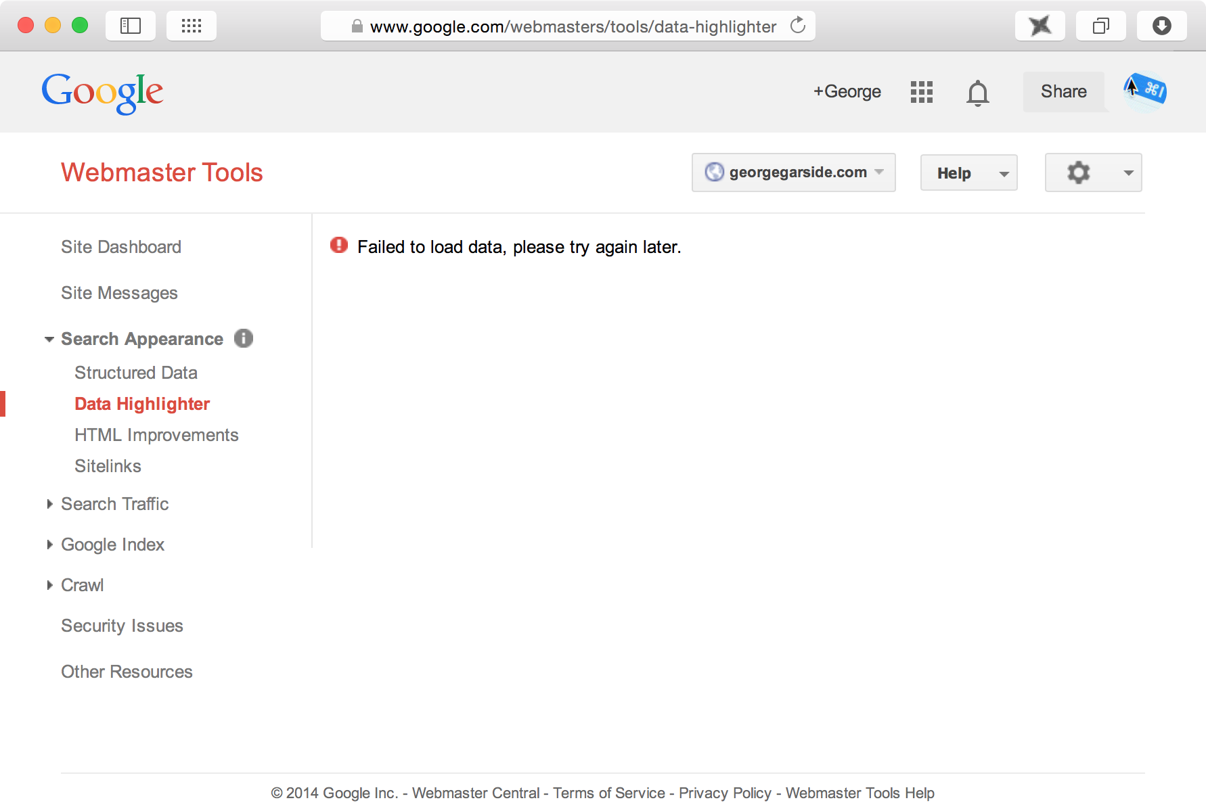Expand the Search Traffic section
The height and width of the screenshot is (809, 1206).
point(49,504)
